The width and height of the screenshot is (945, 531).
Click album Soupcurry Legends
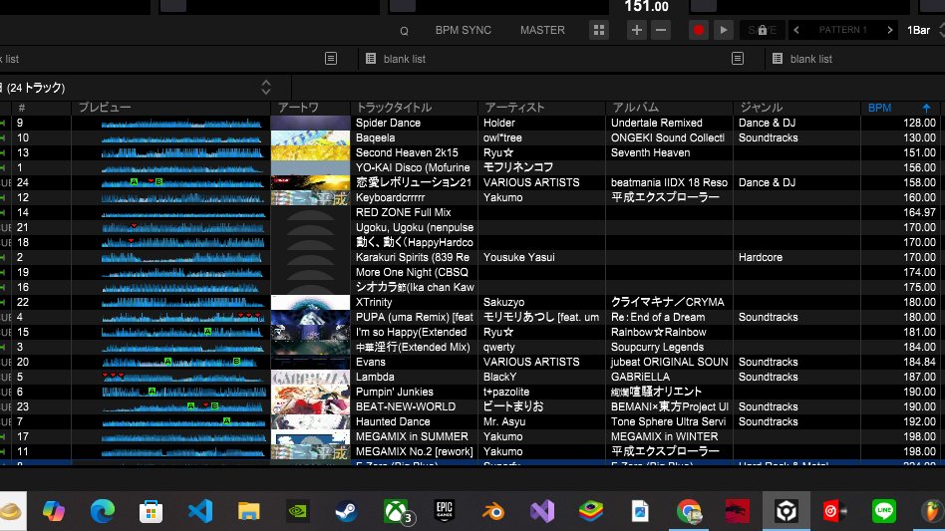pos(657,348)
